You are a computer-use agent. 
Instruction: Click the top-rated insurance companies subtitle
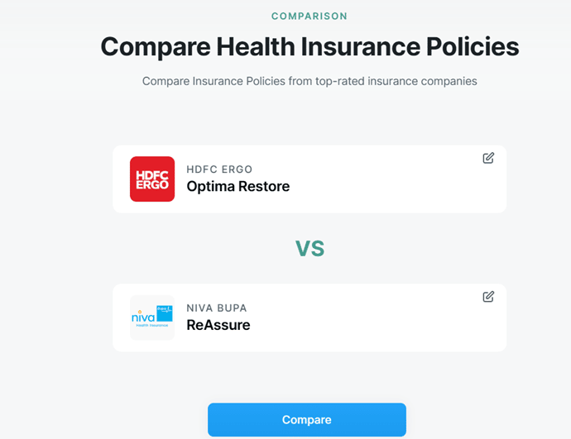pos(309,81)
